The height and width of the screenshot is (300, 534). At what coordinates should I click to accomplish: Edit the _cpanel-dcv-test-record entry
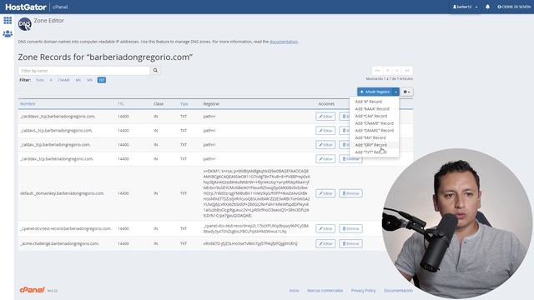coord(325,228)
